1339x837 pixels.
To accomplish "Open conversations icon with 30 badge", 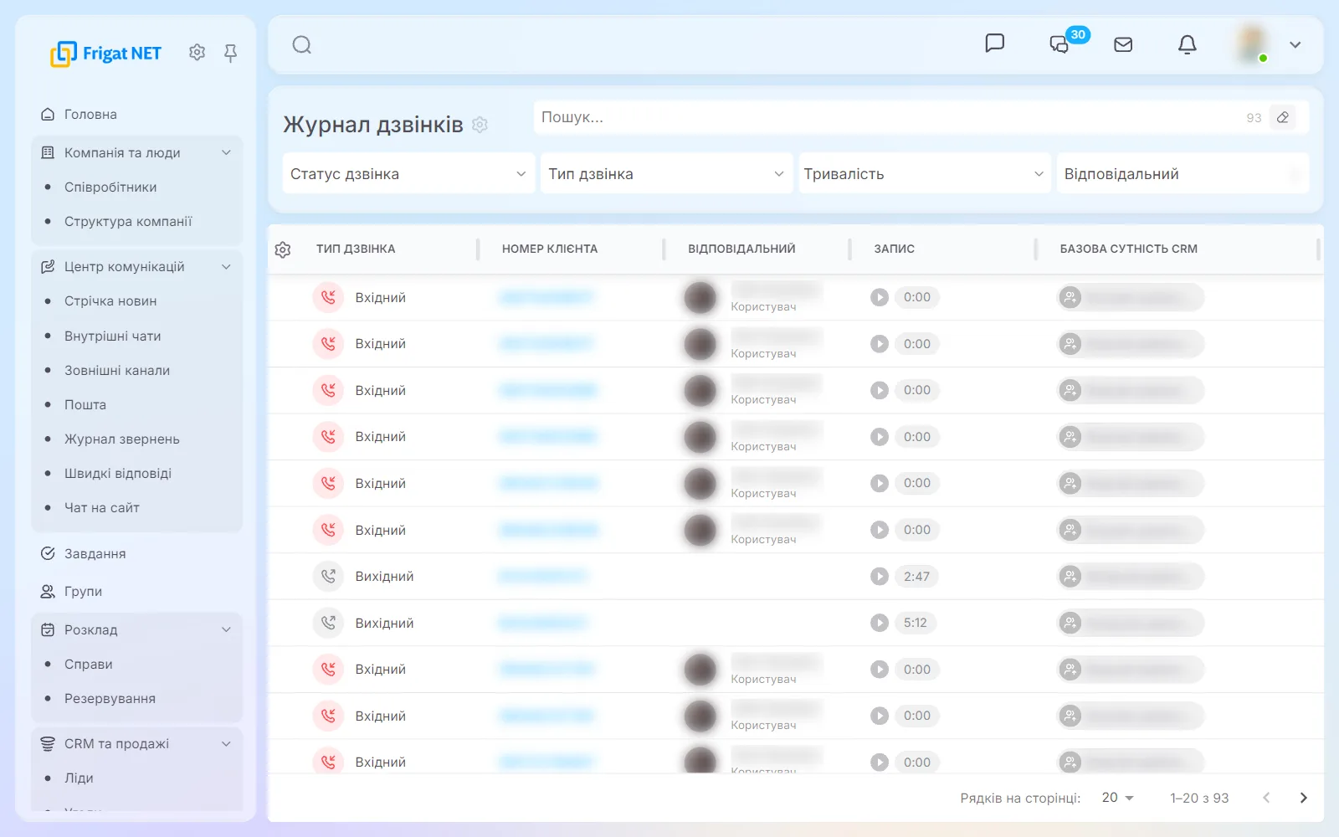I will point(1059,44).
